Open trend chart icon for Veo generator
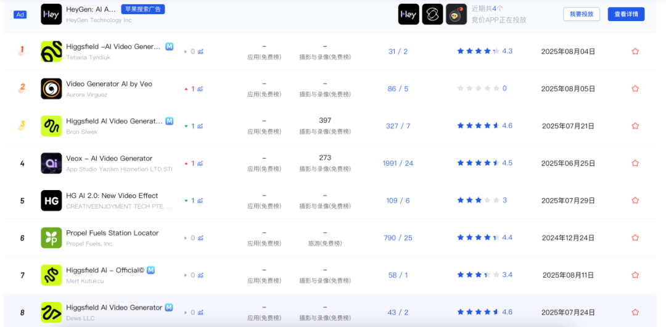 click(200, 89)
